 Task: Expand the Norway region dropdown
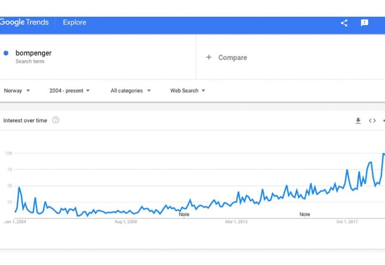(x=17, y=91)
